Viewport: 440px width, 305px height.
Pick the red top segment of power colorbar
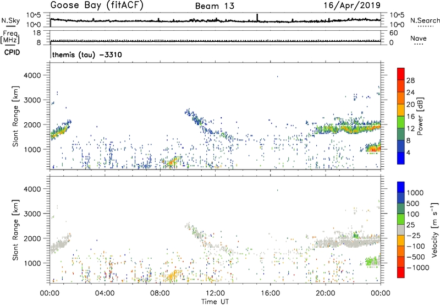(401, 74)
